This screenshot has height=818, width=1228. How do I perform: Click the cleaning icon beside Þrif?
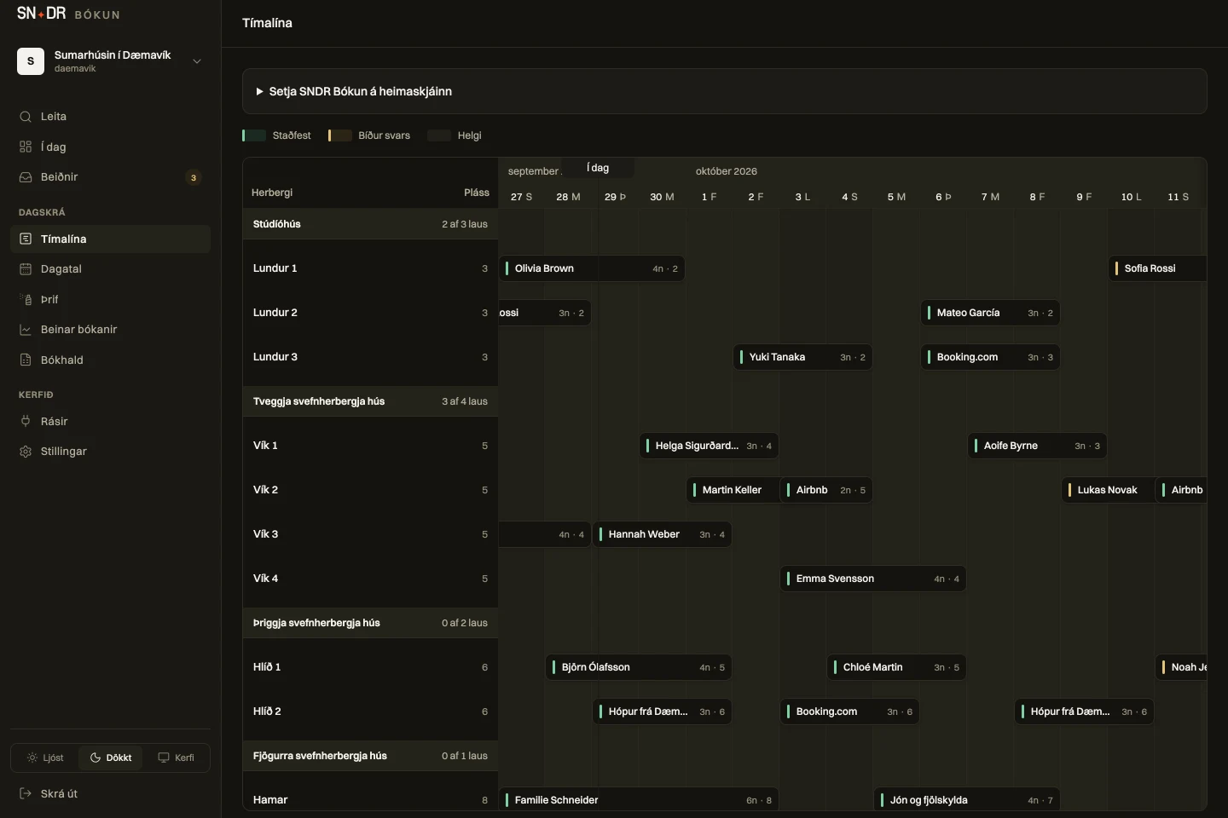26,300
